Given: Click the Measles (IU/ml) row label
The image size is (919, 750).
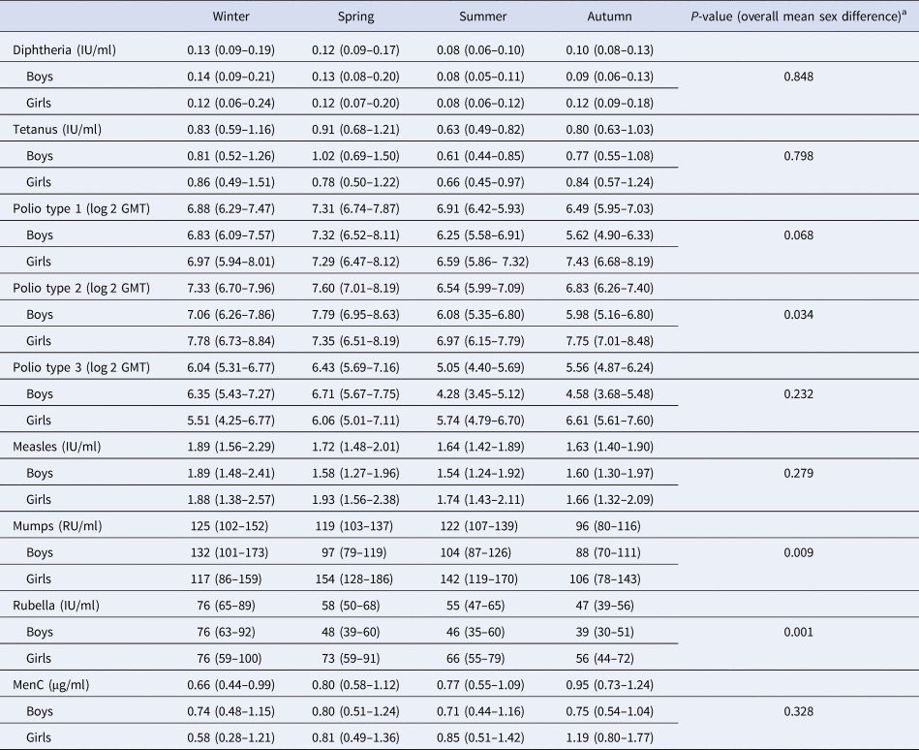Looking at the screenshot, I should [59, 447].
